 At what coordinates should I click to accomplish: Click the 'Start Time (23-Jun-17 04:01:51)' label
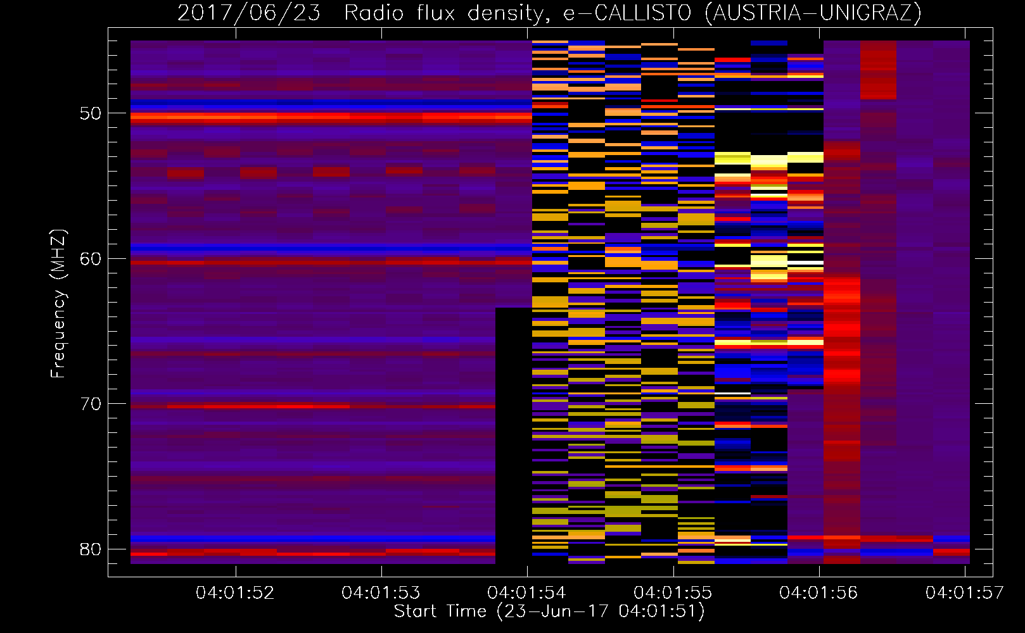click(549, 611)
